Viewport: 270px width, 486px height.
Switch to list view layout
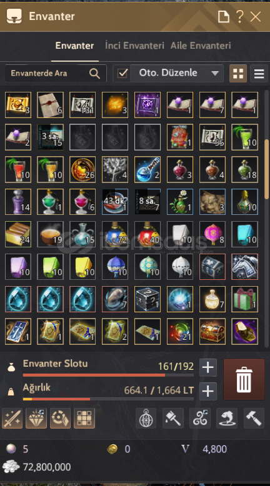tap(259, 74)
